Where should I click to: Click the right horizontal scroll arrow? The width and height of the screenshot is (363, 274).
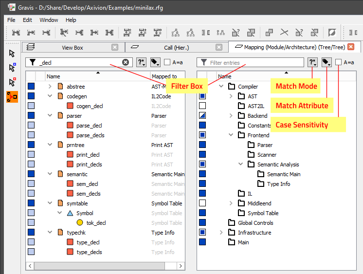(x=181, y=266)
